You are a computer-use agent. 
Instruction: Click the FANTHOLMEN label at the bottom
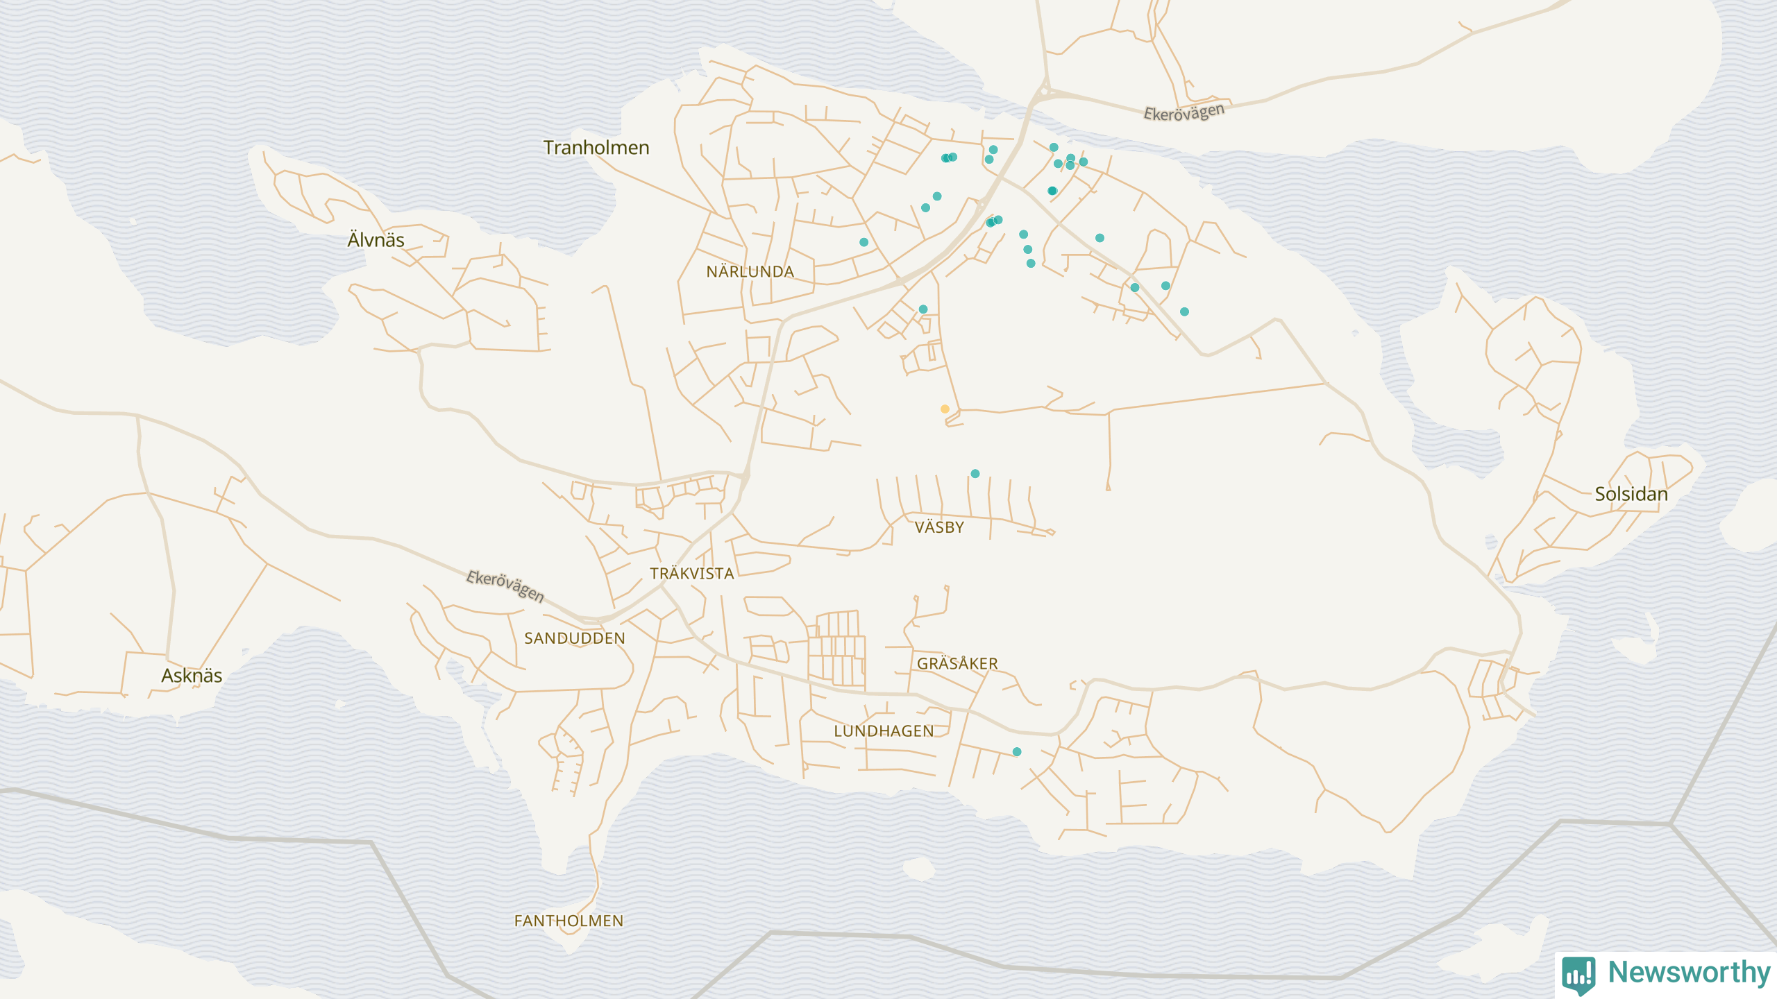click(x=569, y=921)
